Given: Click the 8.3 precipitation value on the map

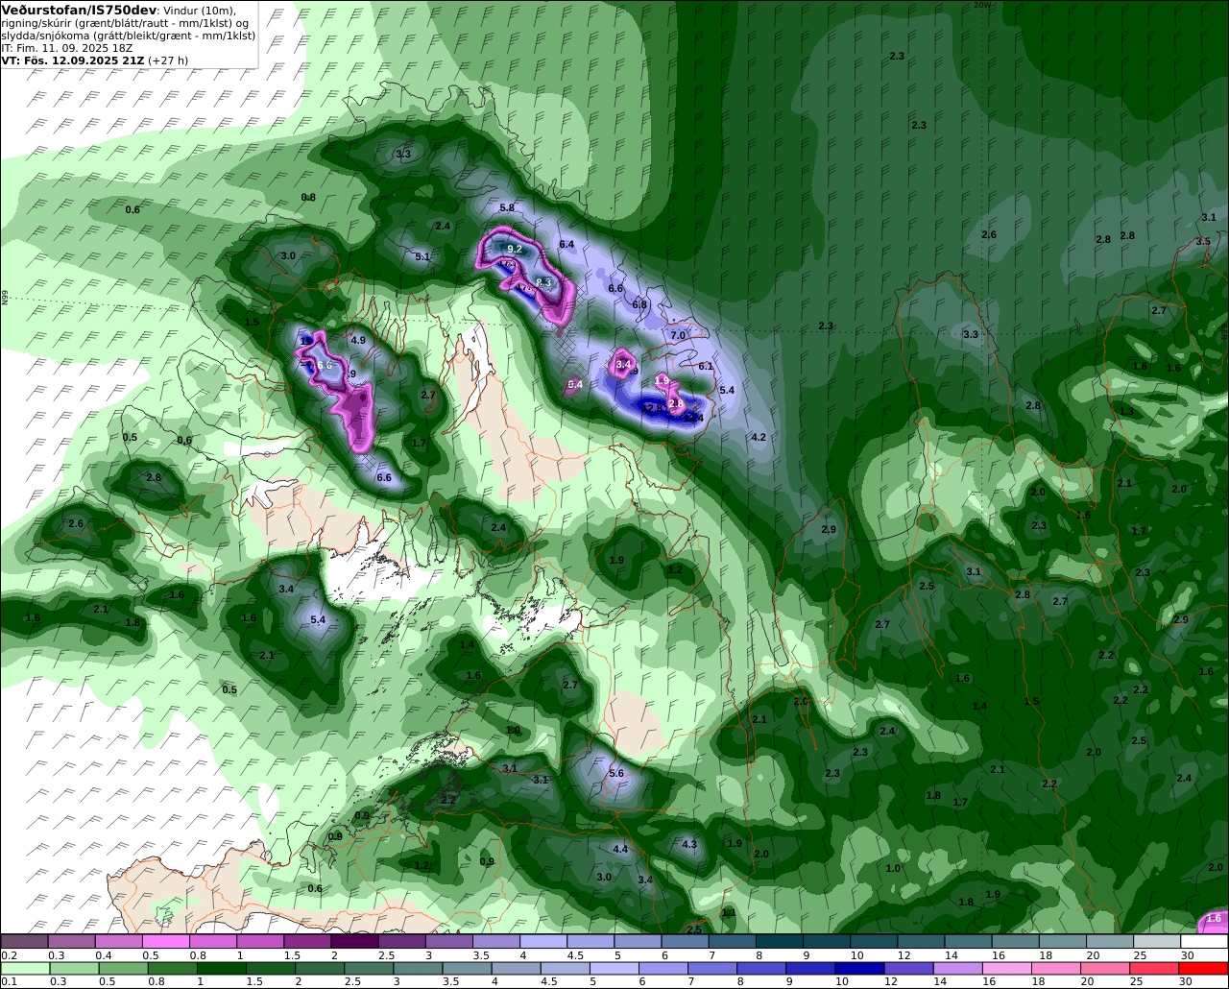Looking at the screenshot, I should pyautogui.click(x=543, y=281).
